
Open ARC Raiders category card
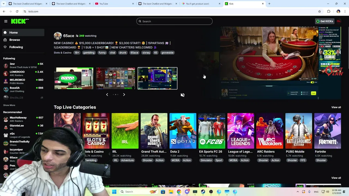[269, 131]
